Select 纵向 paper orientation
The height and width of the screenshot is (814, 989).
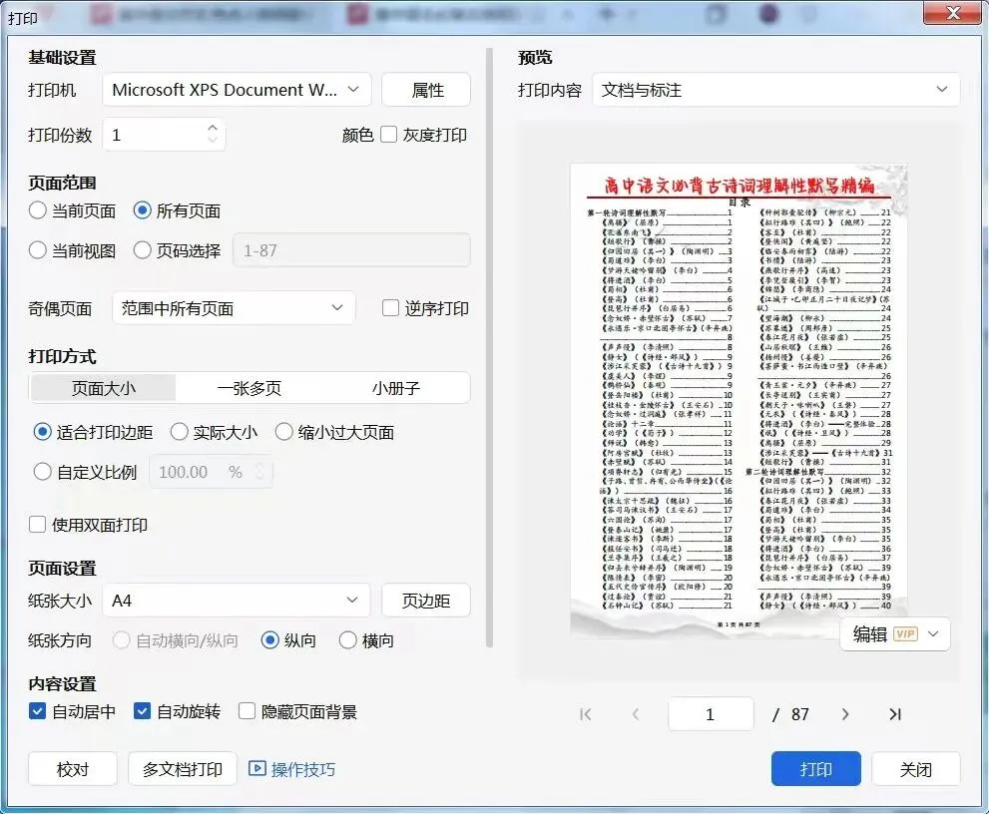(270, 640)
